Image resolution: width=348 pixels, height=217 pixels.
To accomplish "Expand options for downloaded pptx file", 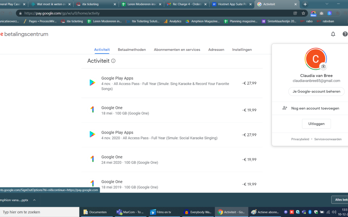I will coord(34,200).
